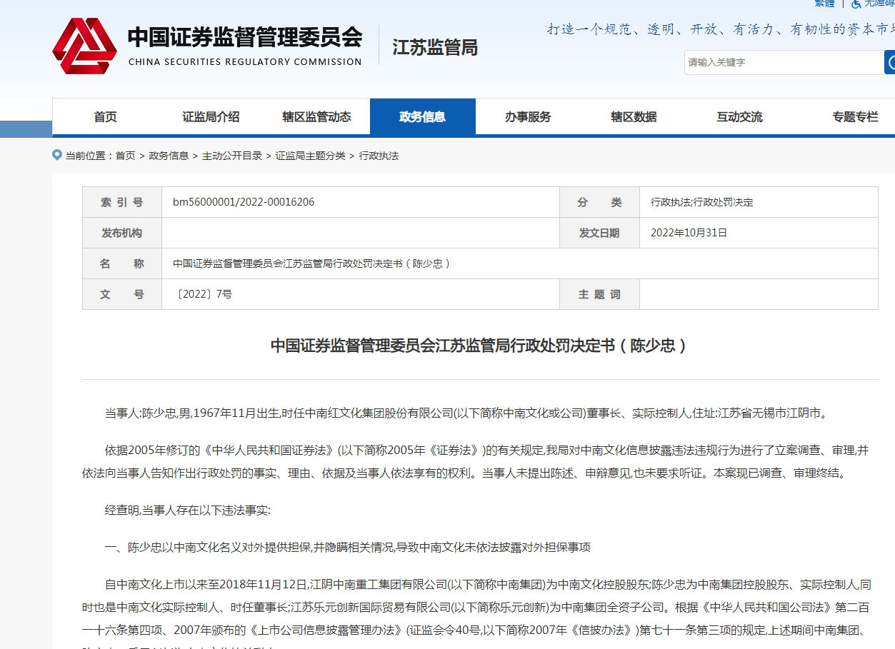This screenshot has height=649, width=895.
Task: Click 政务信息 in the breadcrumb trail
Action: click(169, 156)
